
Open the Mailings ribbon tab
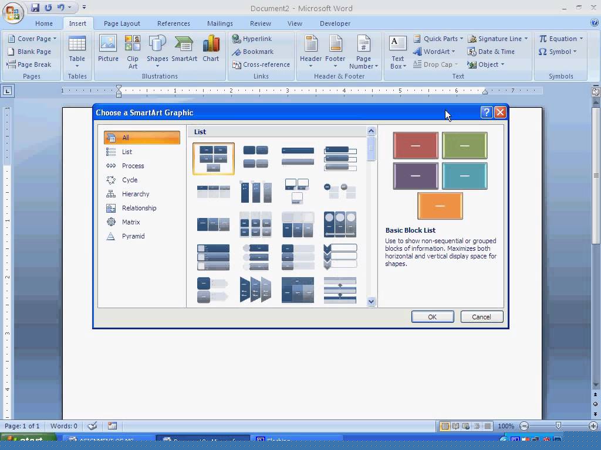pyautogui.click(x=220, y=23)
